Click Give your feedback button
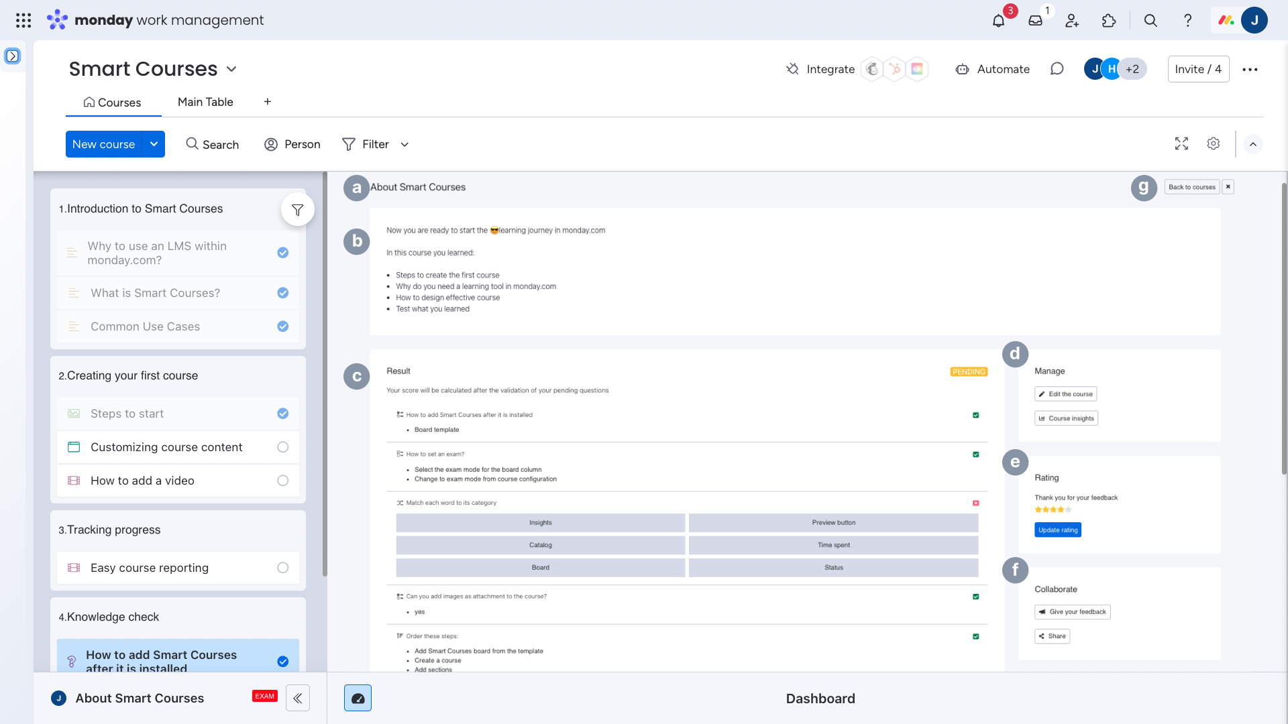The width and height of the screenshot is (1288, 724). (1072, 612)
